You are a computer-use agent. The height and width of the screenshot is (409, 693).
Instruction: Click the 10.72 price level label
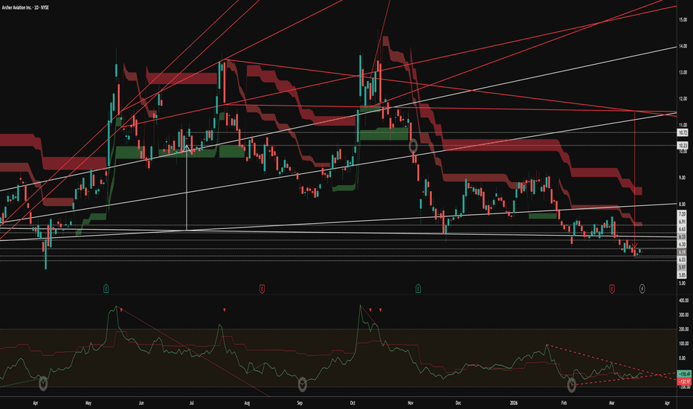pos(681,132)
